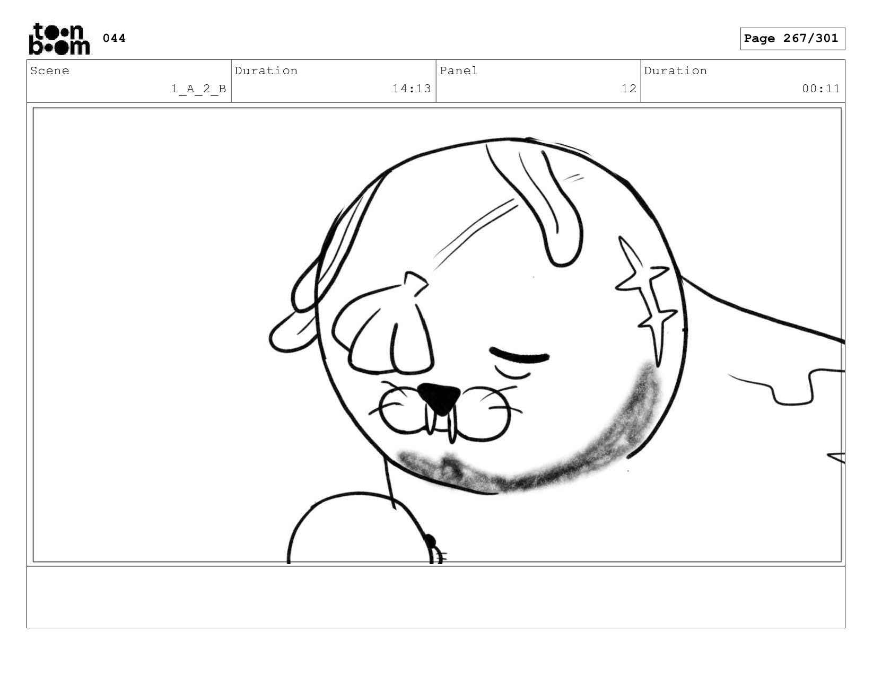Screen dimensions: 873x676
Task: Select the Scene header label
Action: pos(49,71)
